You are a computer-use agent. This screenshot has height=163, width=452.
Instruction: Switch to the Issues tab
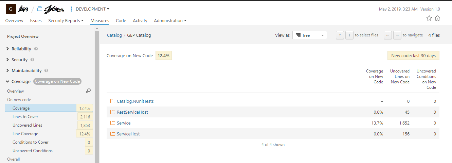36,20
